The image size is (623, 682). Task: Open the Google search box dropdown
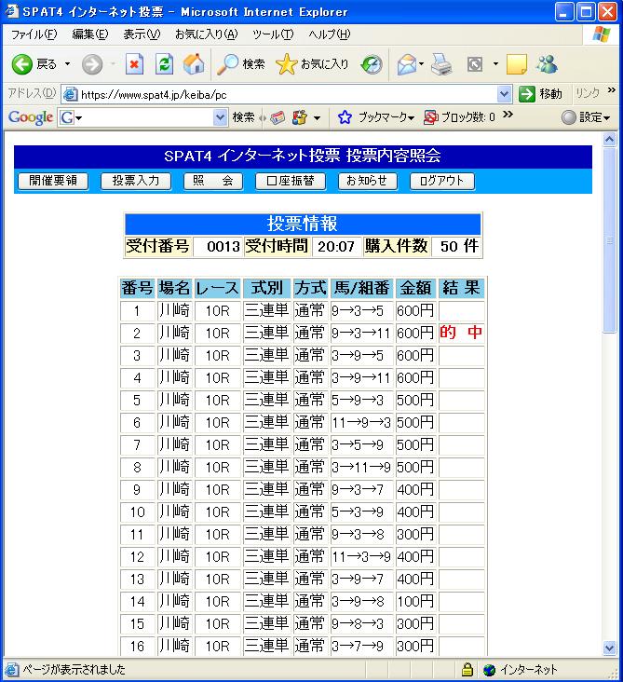[221, 117]
